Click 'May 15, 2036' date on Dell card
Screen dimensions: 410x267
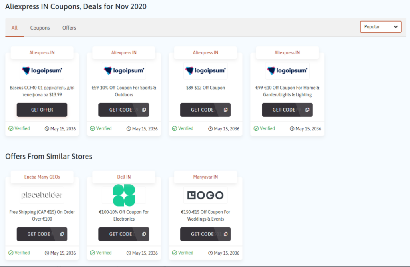pos(145,253)
